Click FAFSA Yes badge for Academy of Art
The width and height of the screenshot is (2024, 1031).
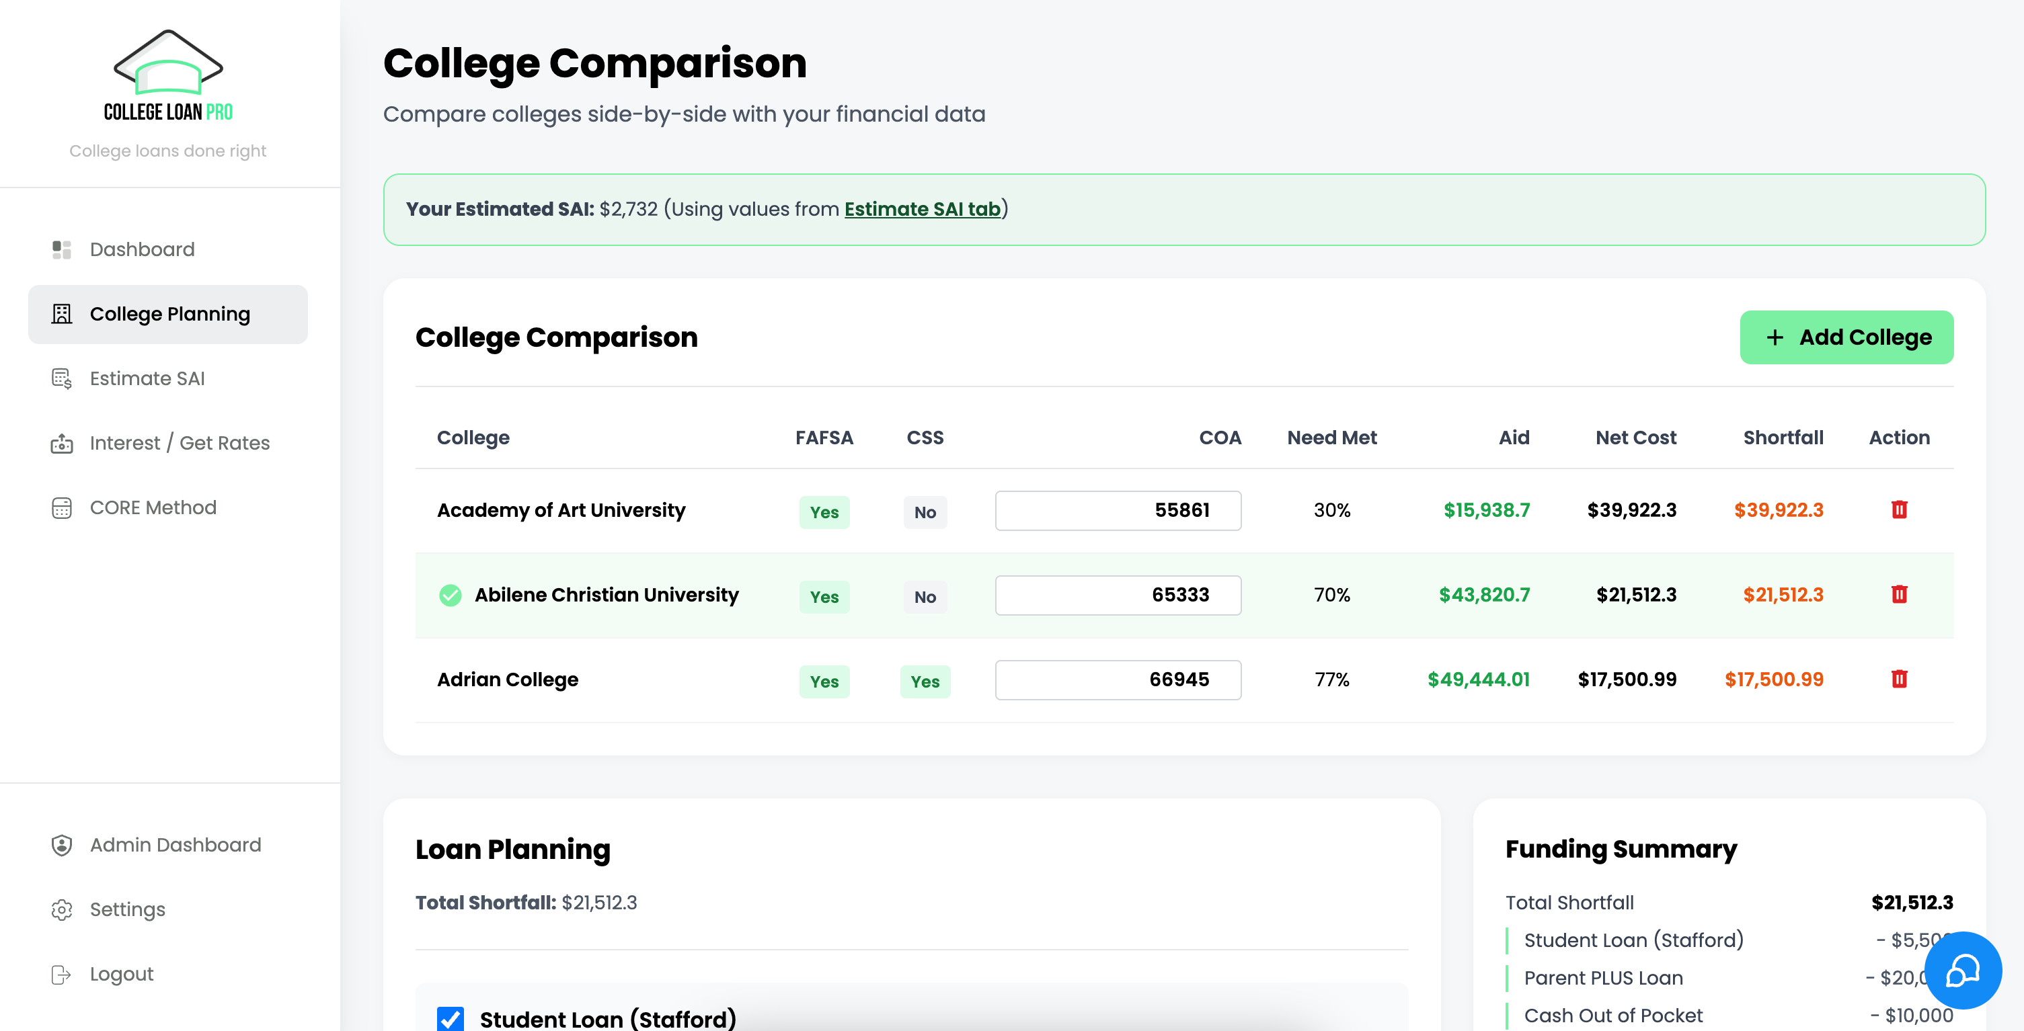pos(824,512)
